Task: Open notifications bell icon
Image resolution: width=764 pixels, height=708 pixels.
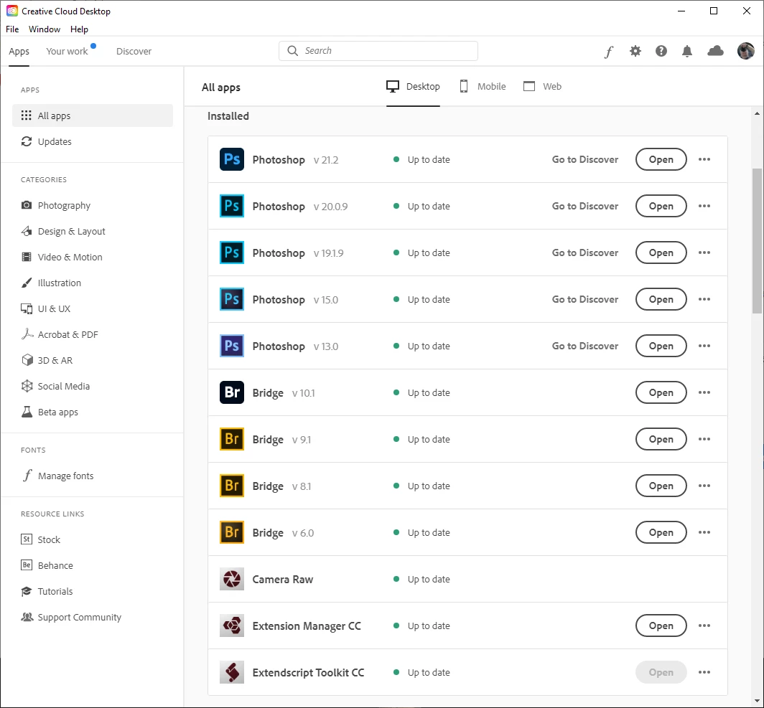Action: click(x=686, y=51)
